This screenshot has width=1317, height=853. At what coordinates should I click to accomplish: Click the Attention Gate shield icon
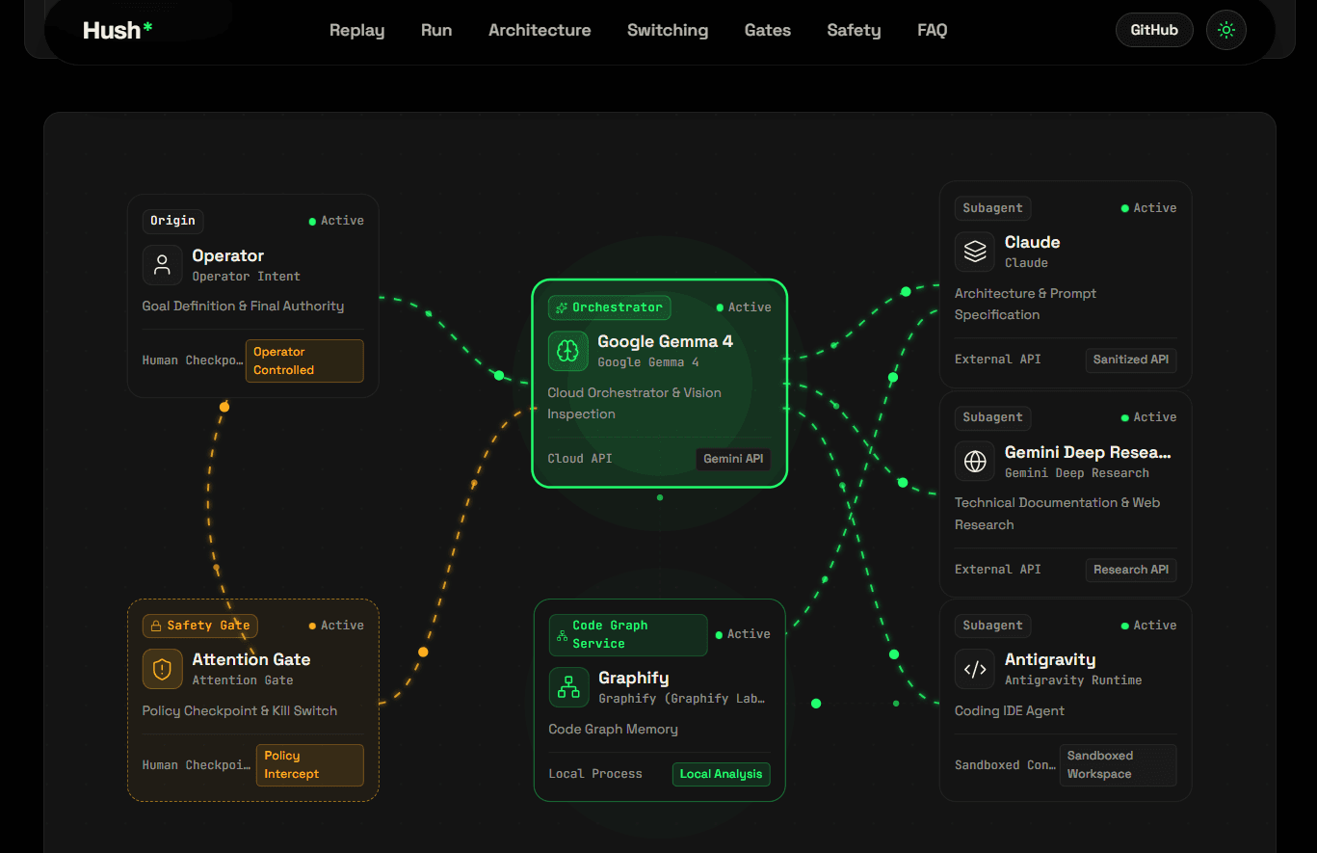click(x=162, y=669)
